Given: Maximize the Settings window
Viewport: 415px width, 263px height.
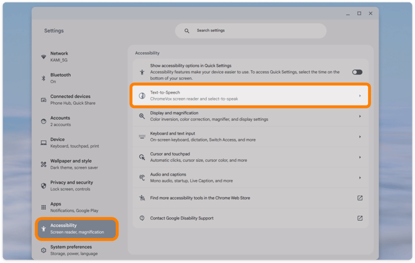Looking at the screenshot, I should [x=359, y=14].
